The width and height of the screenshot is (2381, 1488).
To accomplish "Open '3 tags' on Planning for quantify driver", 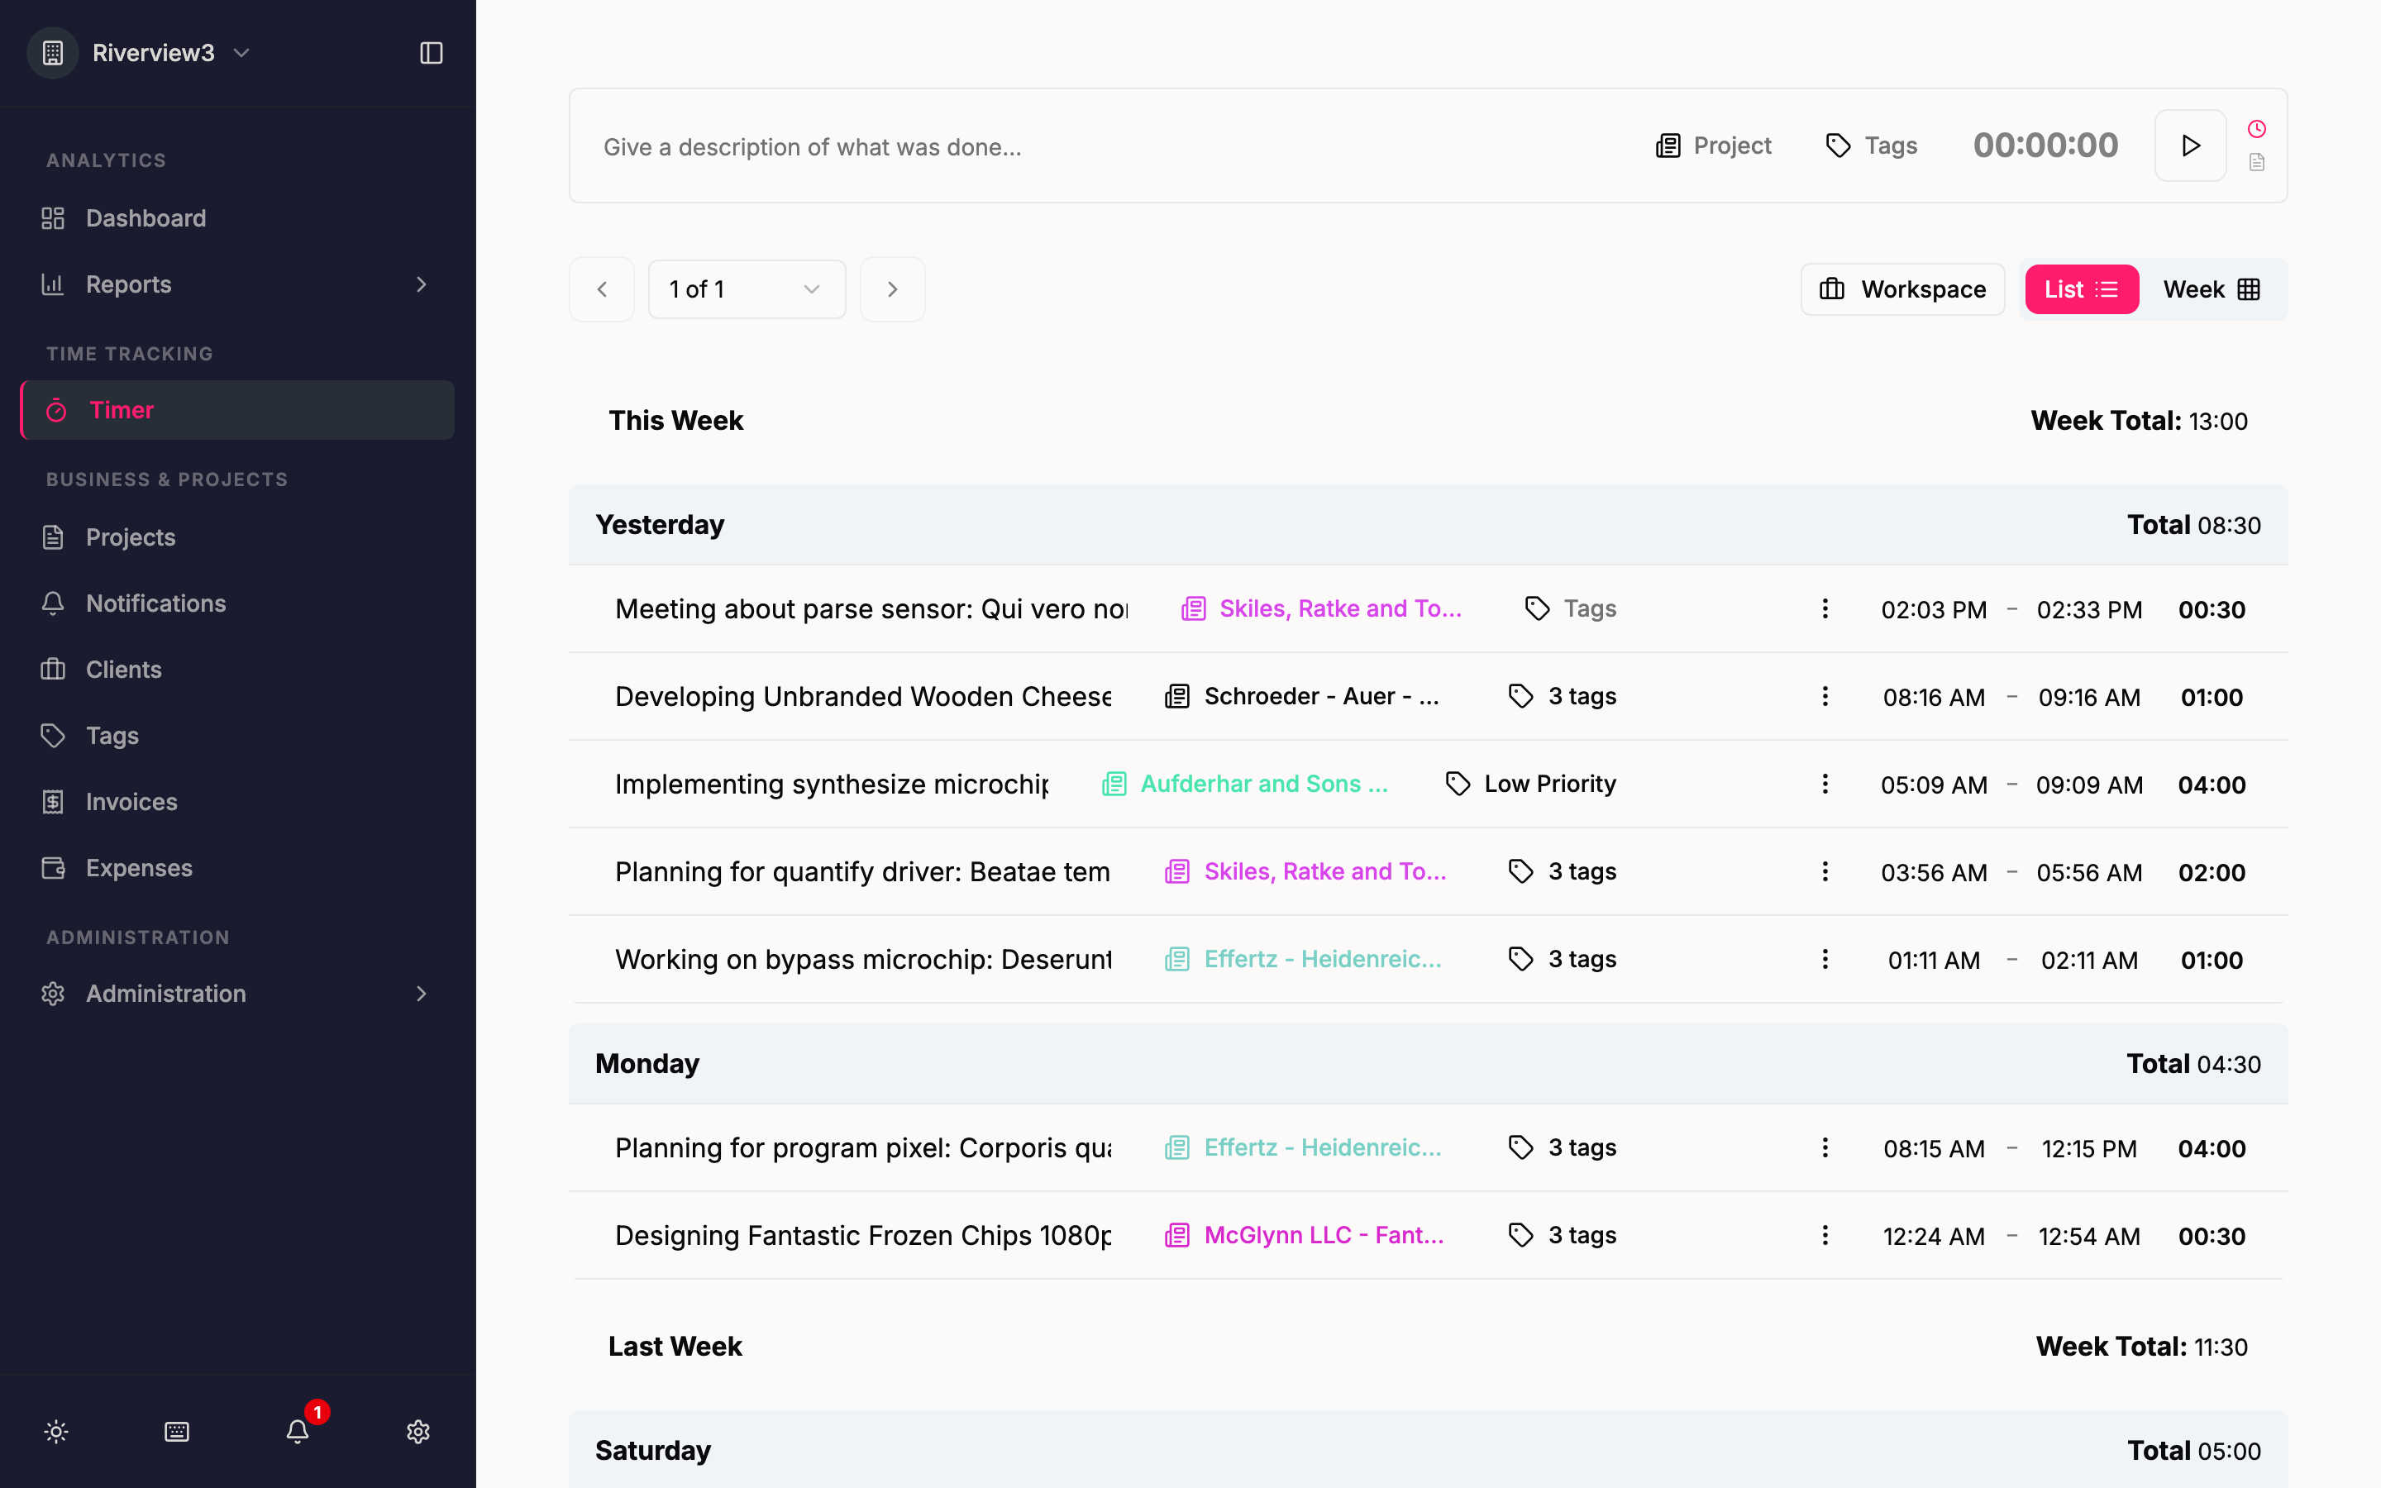I will click(1563, 872).
